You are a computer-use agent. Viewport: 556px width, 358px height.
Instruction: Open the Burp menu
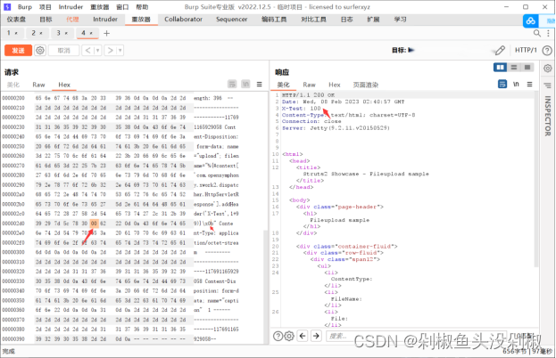click(x=25, y=7)
